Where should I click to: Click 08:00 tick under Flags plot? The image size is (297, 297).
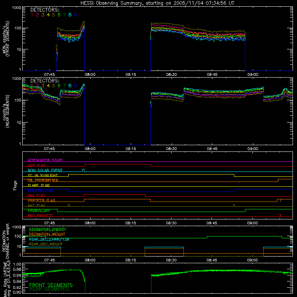pyautogui.click(x=90, y=223)
